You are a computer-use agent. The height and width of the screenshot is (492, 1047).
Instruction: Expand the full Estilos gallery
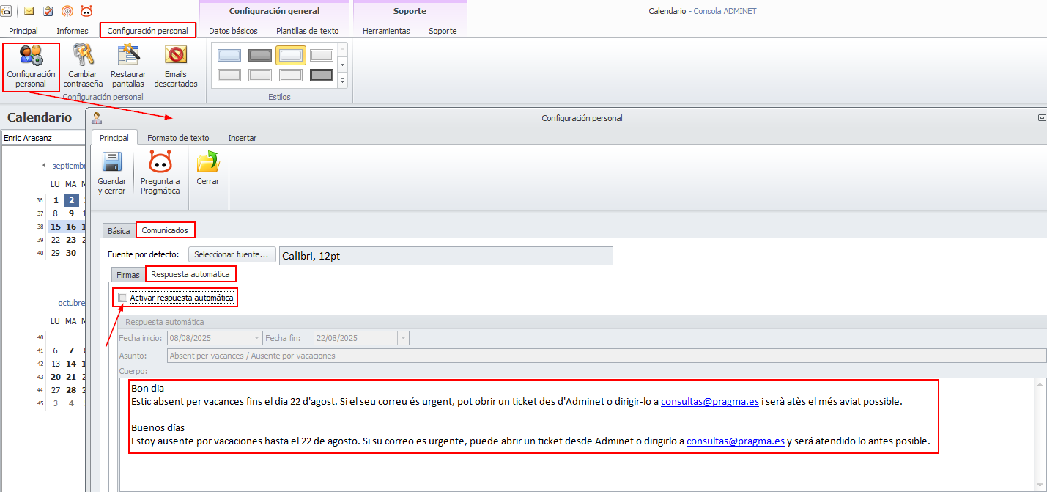[x=342, y=81]
